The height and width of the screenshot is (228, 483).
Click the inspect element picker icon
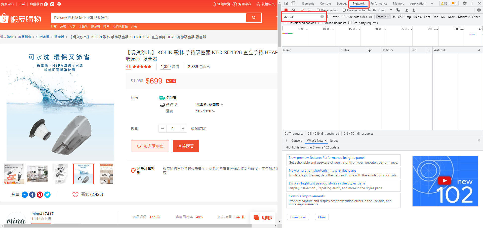[x=286, y=3]
